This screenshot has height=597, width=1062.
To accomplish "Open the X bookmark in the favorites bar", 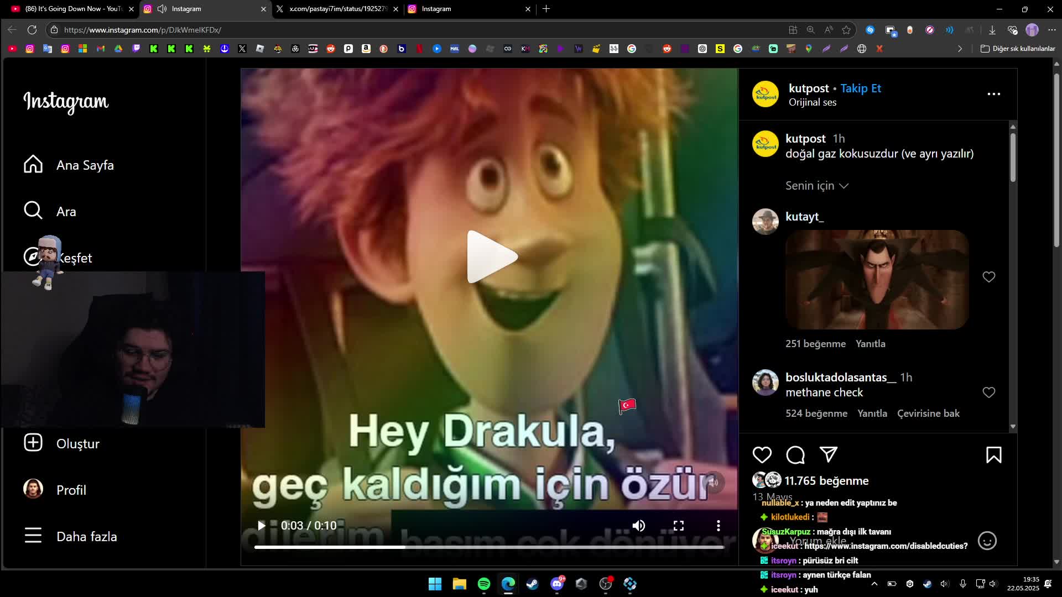I will point(242,49).
